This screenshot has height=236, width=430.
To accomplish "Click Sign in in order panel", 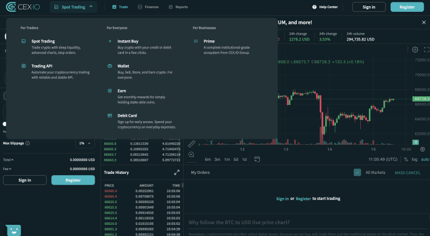I will [25, 180].
